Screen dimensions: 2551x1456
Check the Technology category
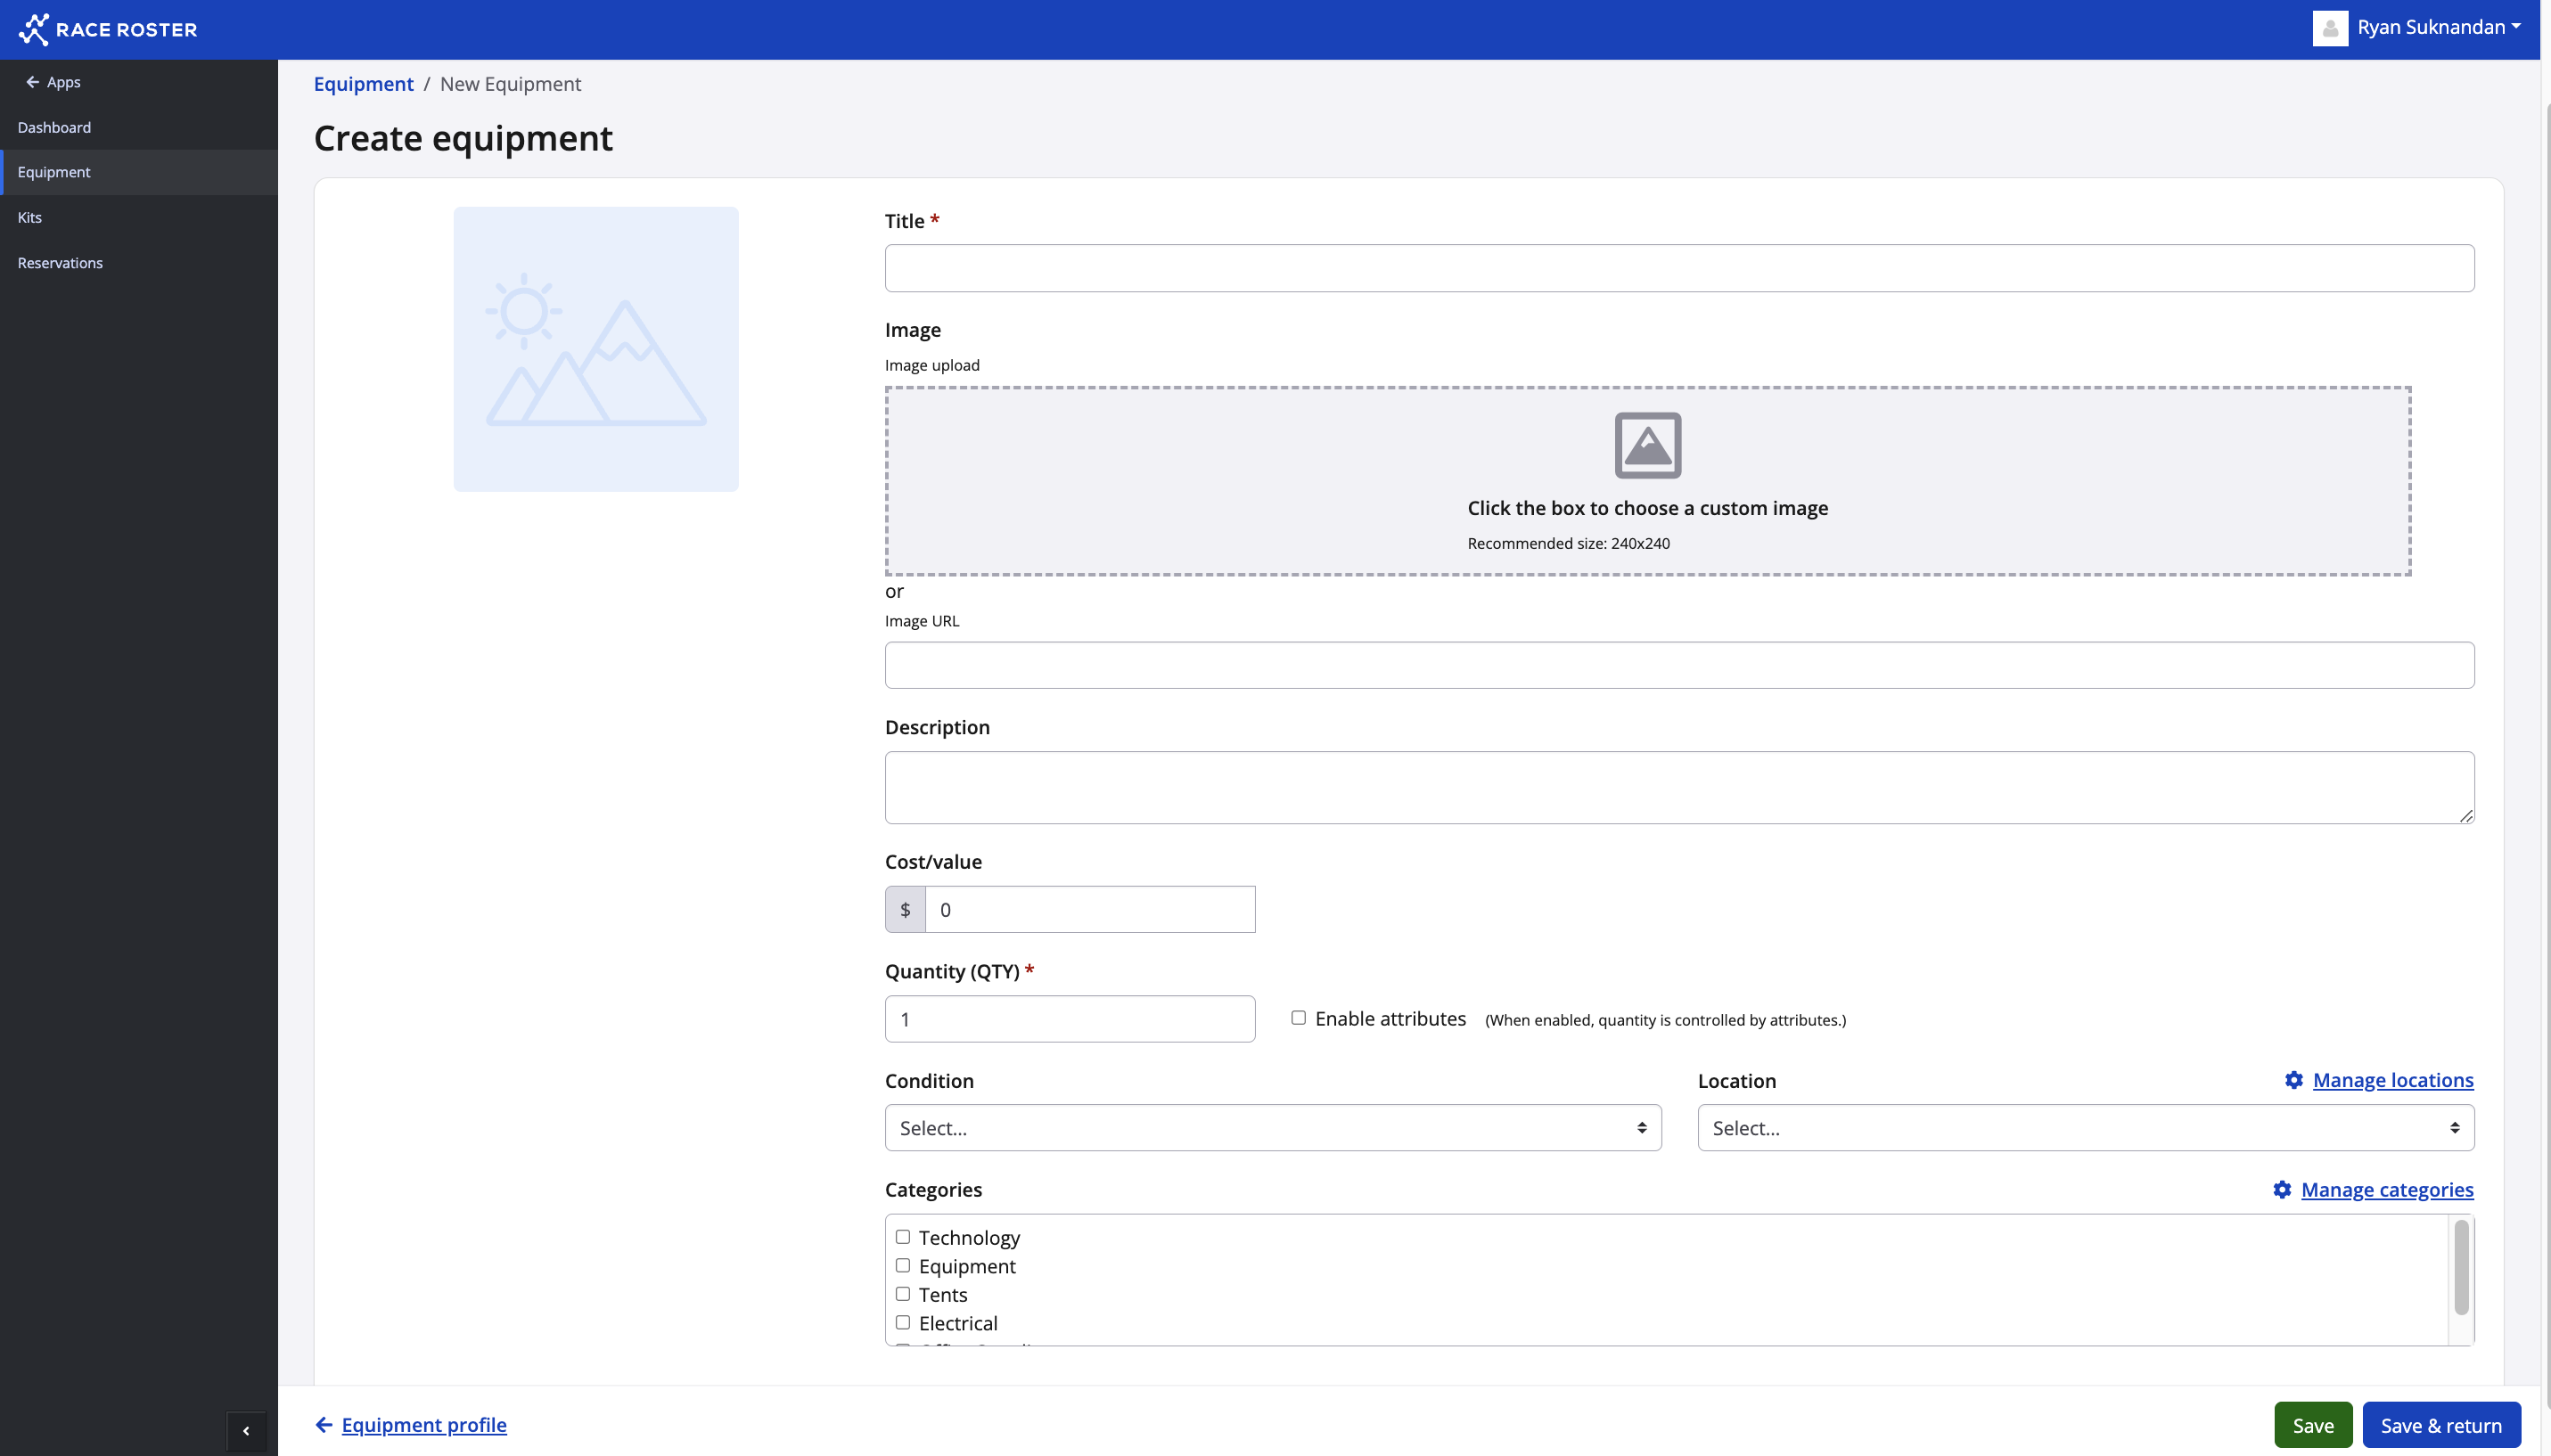pyautogui.click(x=903, y=1237)
